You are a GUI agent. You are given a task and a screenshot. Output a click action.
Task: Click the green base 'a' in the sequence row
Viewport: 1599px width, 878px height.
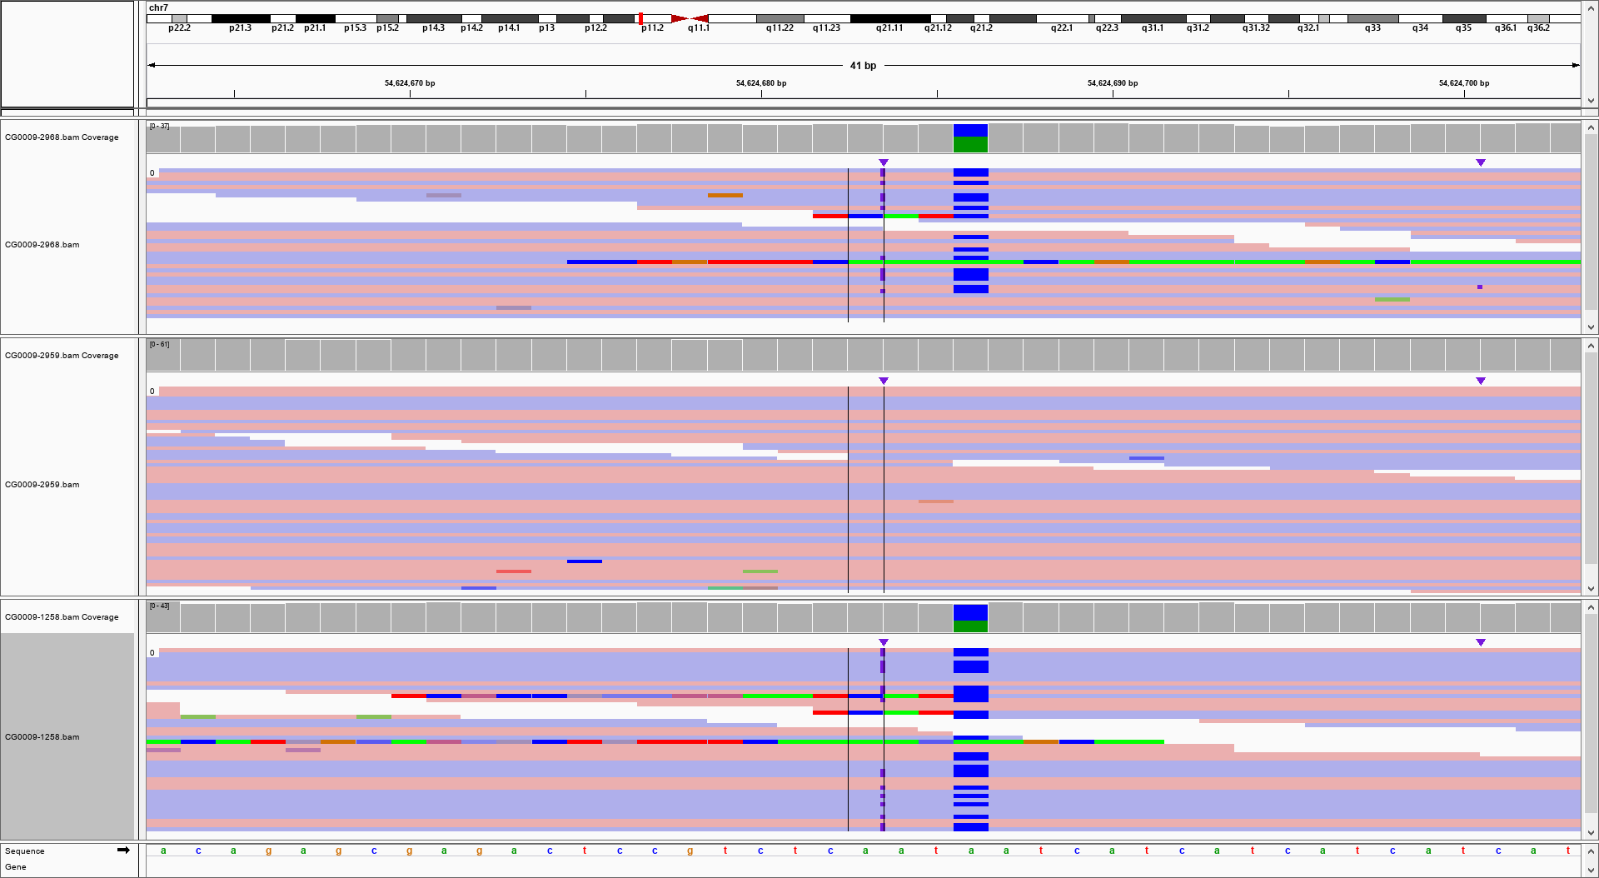click(164, 851)
